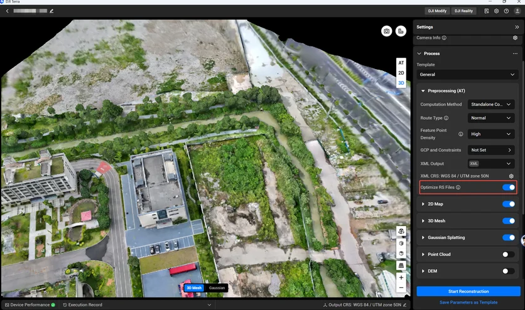
Task: Open the top bar settings gear
Action: point(496,11)
